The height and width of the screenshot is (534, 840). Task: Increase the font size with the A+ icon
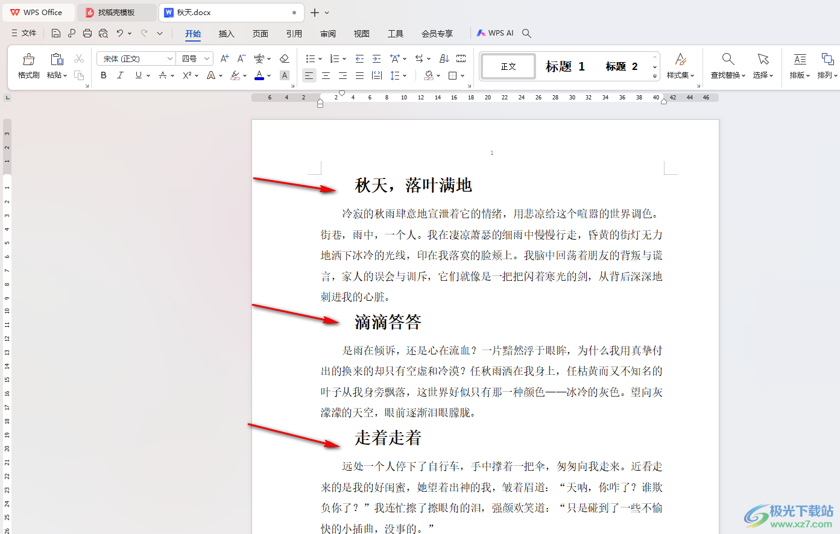[224, 58]
